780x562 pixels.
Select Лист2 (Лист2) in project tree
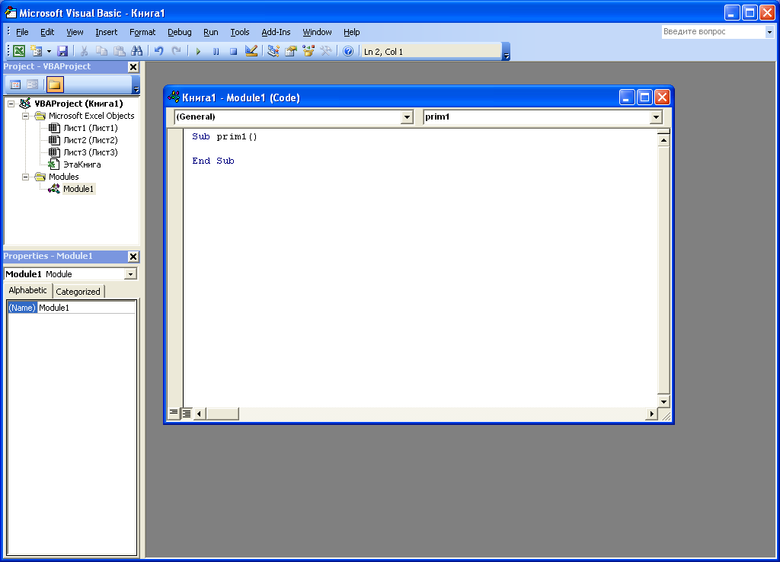(91, 140)
